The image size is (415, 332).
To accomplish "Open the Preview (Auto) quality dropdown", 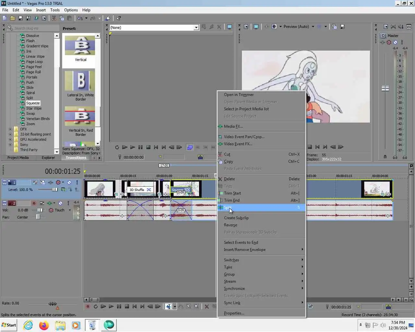I will pos(313,27).
